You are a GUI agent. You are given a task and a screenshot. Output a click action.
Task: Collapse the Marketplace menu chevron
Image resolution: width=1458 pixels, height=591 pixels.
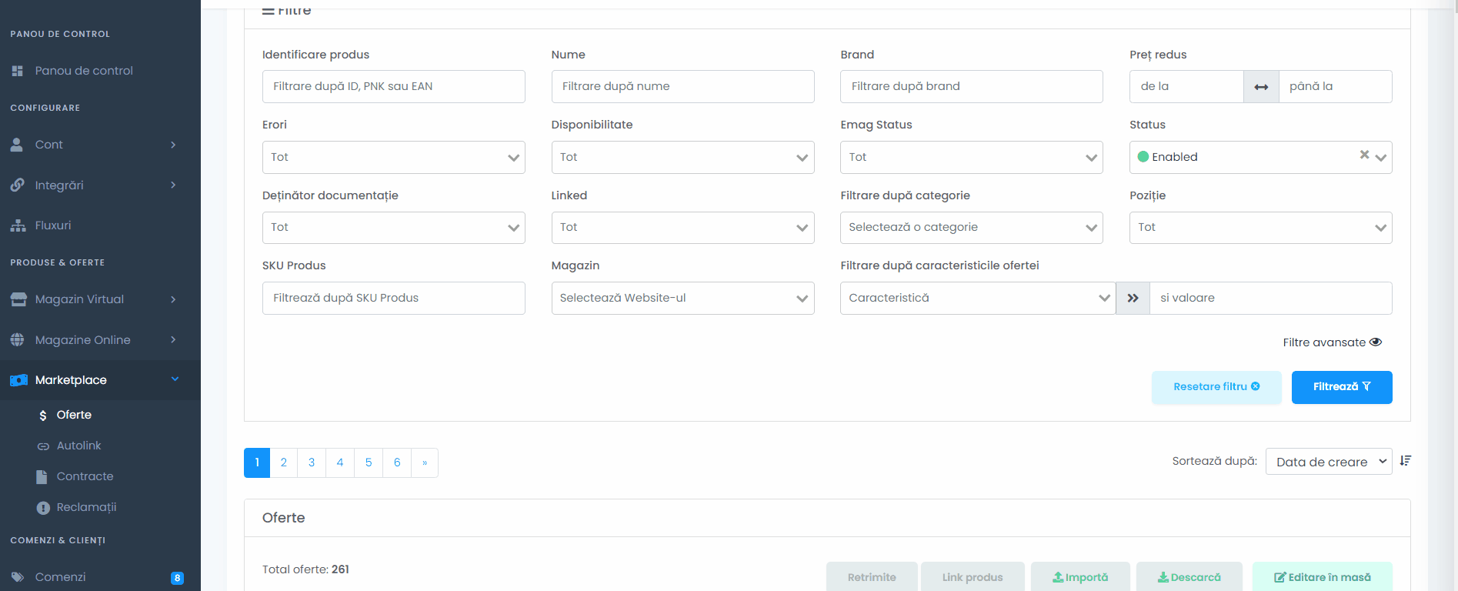(x=175, y=379)
